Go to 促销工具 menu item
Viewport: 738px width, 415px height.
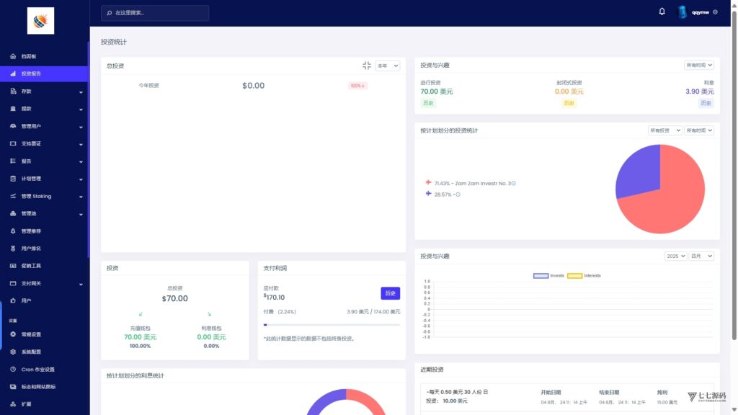pos(44,266)
